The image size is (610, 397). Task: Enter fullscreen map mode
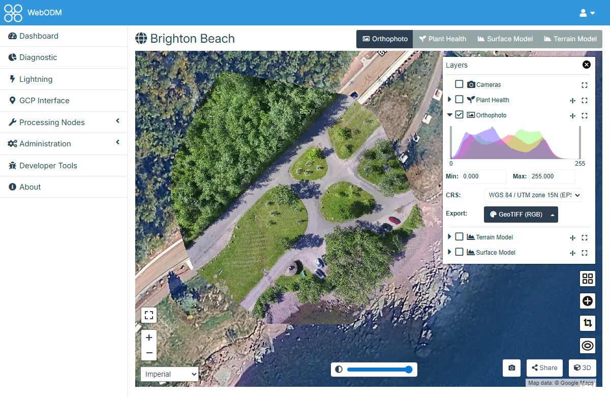point(149,315)
